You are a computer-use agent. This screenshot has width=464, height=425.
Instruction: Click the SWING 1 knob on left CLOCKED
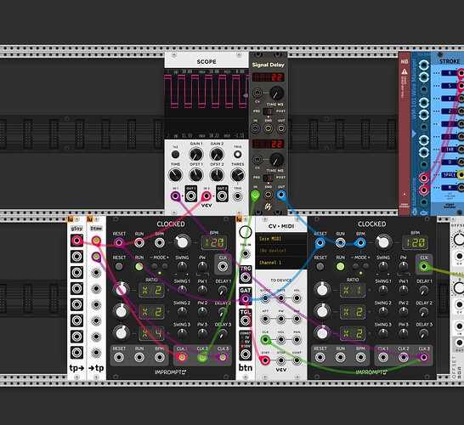tap(182, 290)
